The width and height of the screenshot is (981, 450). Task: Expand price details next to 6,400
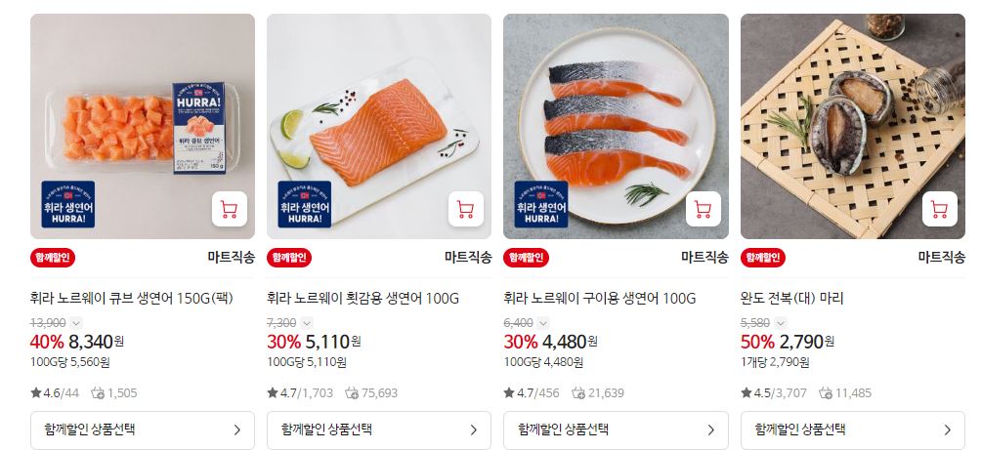click(x=543, y=323)
